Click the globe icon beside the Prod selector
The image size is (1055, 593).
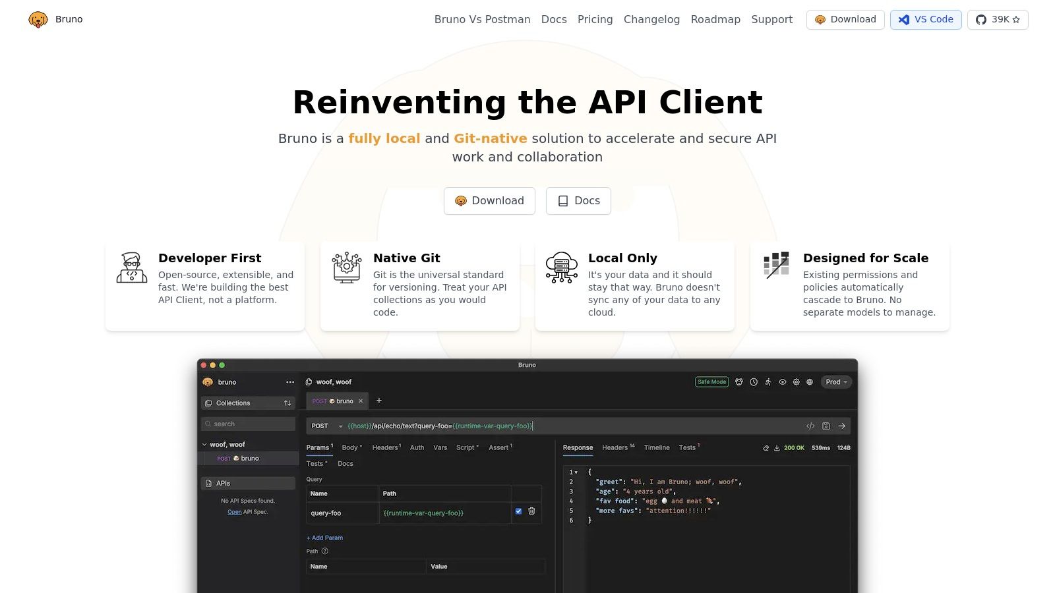click(x=810, y=382)
